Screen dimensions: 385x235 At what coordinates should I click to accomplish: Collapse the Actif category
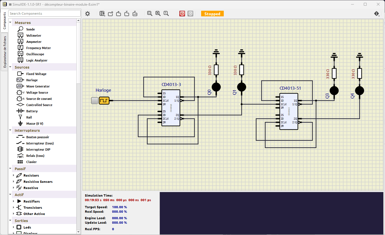point(10,195)
